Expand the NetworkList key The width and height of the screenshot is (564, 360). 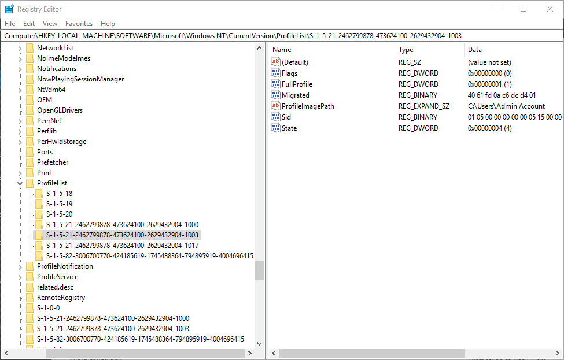point(20,48)
